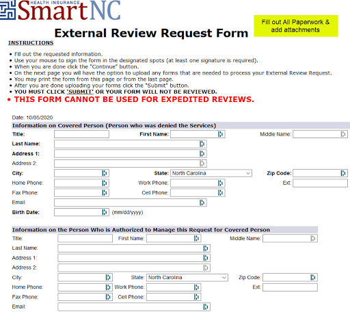The height and width of the screenshot is (312, 350).
Task: Click dropdown arrow on covered person State
Action: coord(248,173)
